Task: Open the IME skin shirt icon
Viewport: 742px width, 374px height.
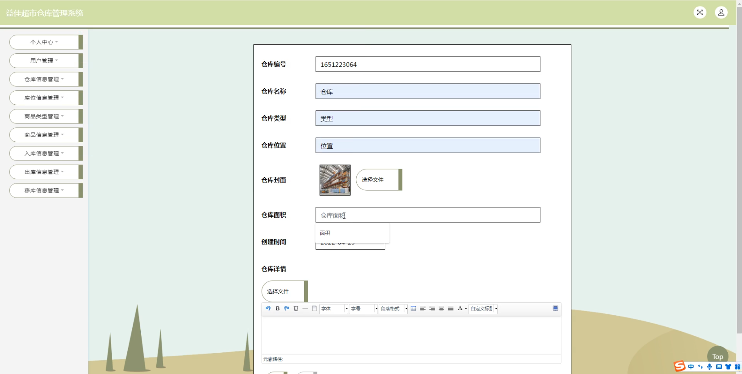Action: pyautogui.click(x=728, y=367)
